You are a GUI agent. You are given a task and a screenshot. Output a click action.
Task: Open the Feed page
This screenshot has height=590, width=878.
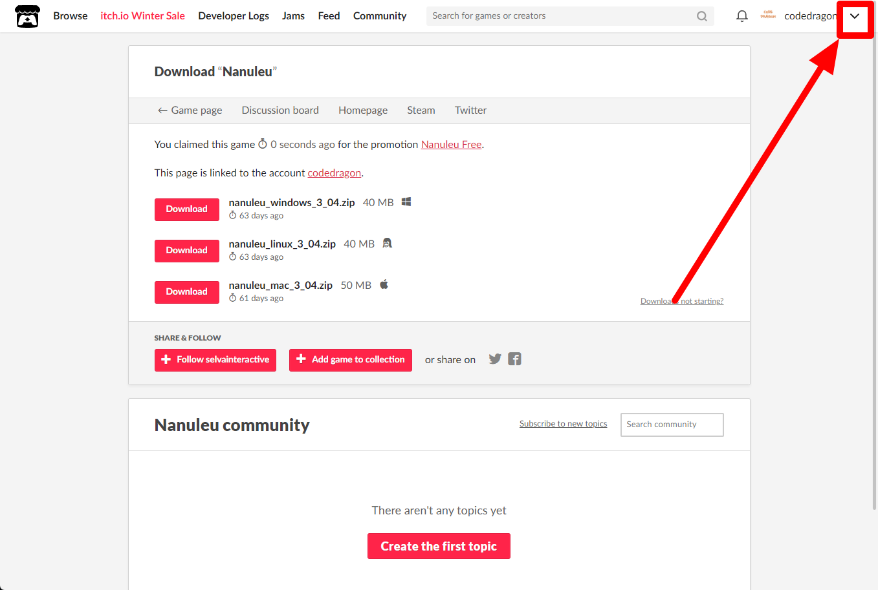click(x=329, y=16)
